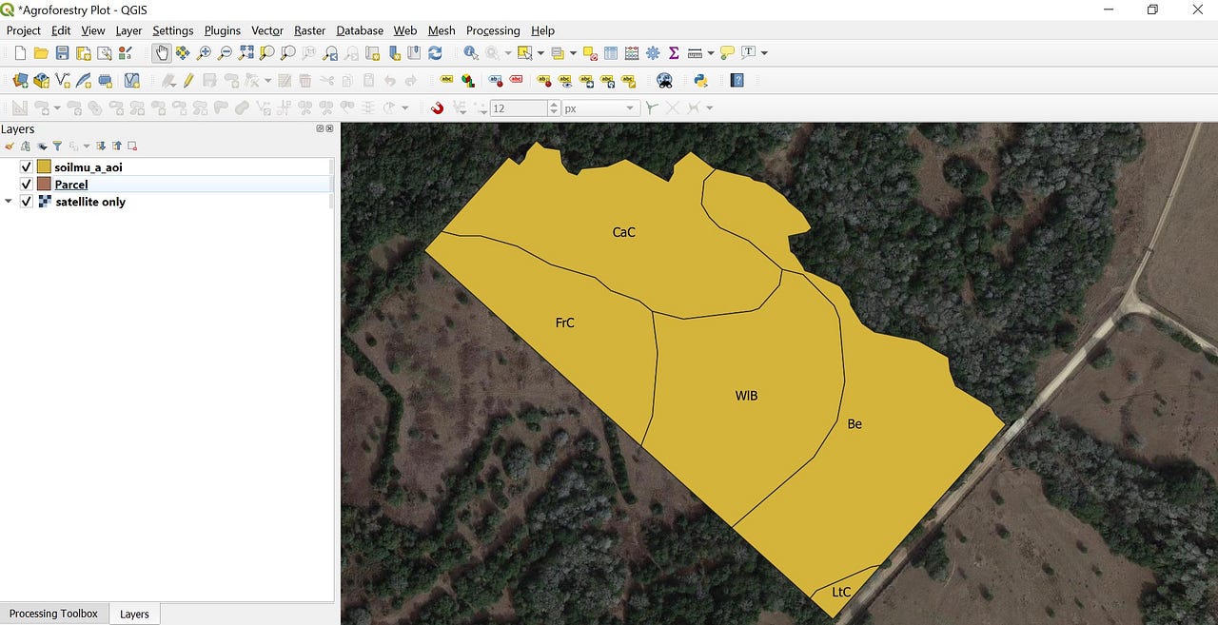Activate the Zoom In tool
This screenshot has height=625, width=1218.
coord(203,52)
